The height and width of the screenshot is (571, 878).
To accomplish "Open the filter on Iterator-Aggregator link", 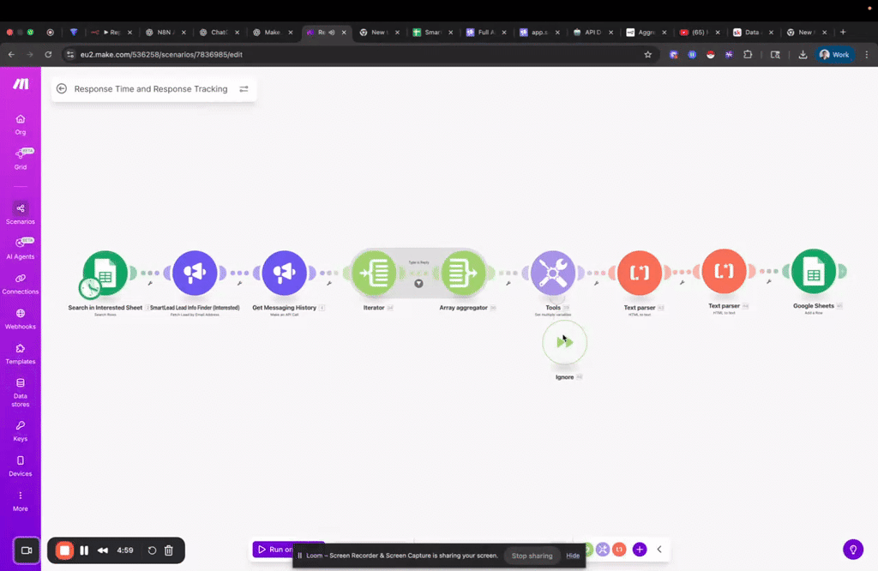I will tap(418, 283).
